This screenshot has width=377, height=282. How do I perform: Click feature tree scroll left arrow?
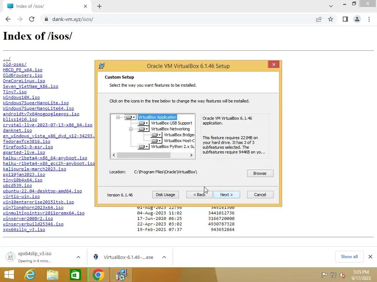(114, 155)
